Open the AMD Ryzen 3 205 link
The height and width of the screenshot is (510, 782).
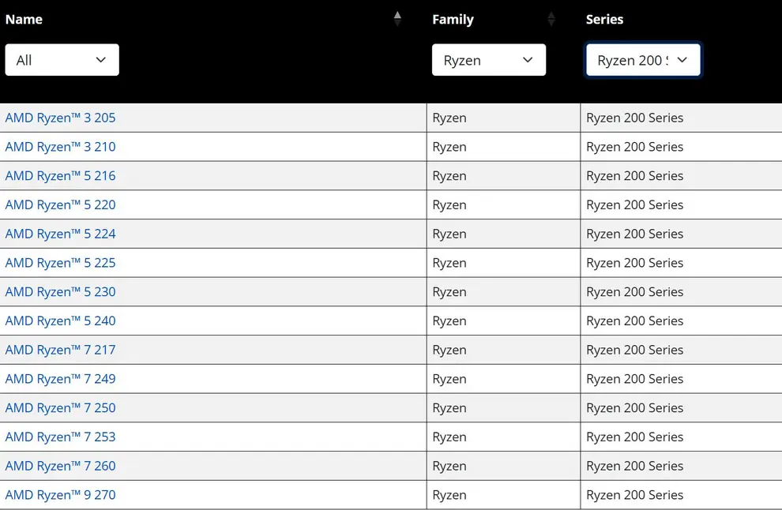click(x=60, y=118)
